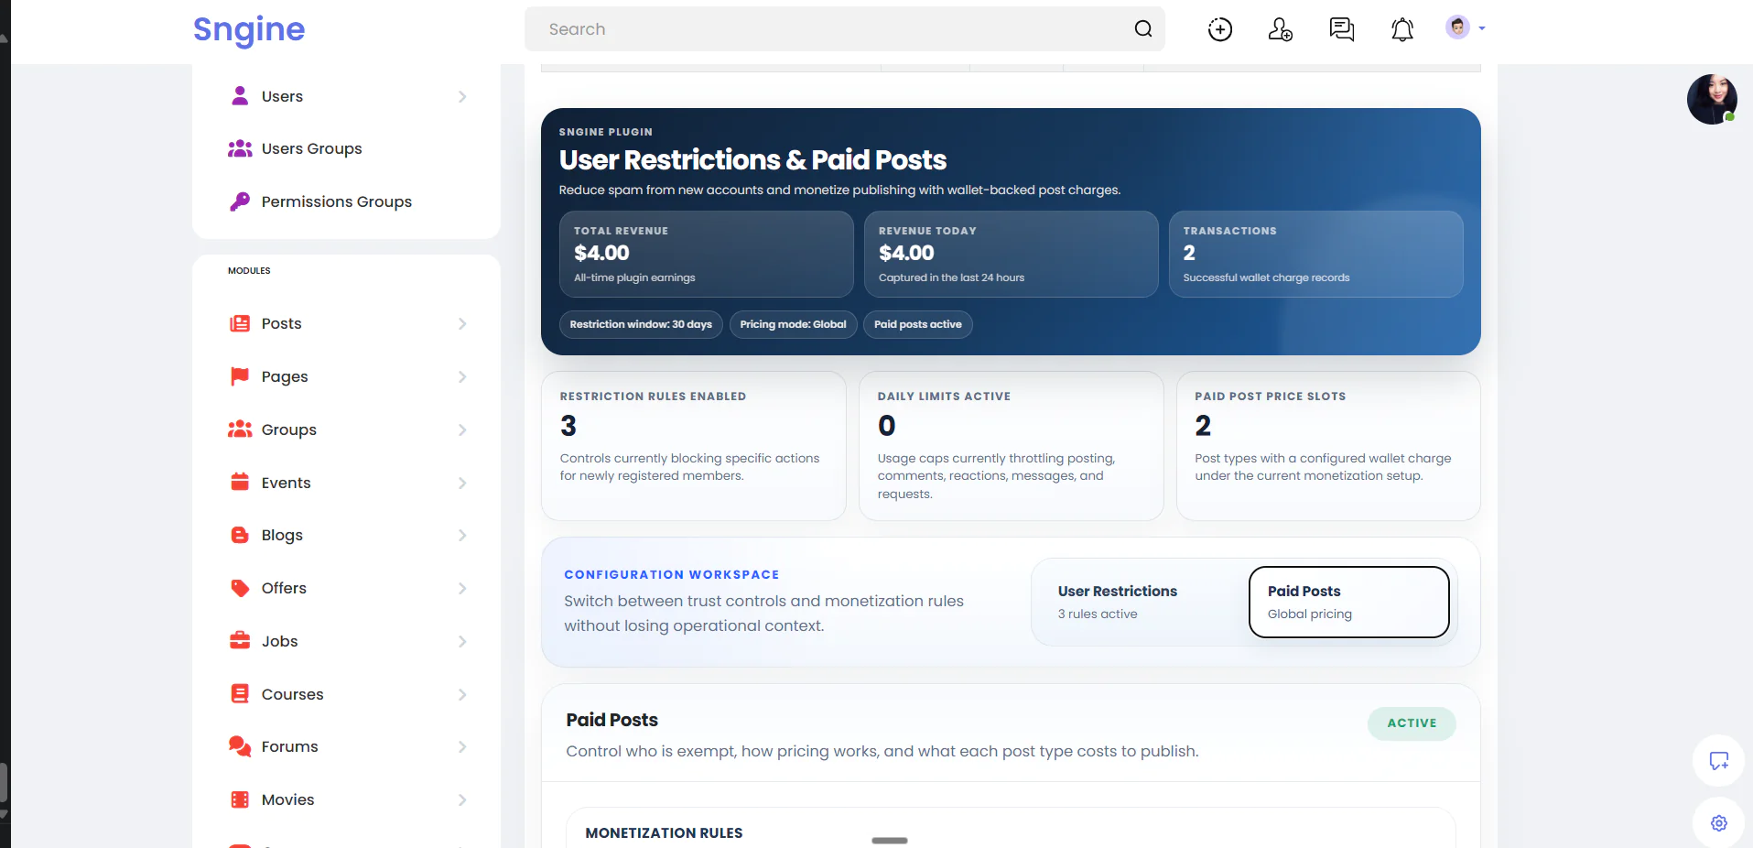This screenshot has height=848, width=1753.
Task: Click the Transactions stat card
Action: pyautogui.click(x=1316, y=254)
